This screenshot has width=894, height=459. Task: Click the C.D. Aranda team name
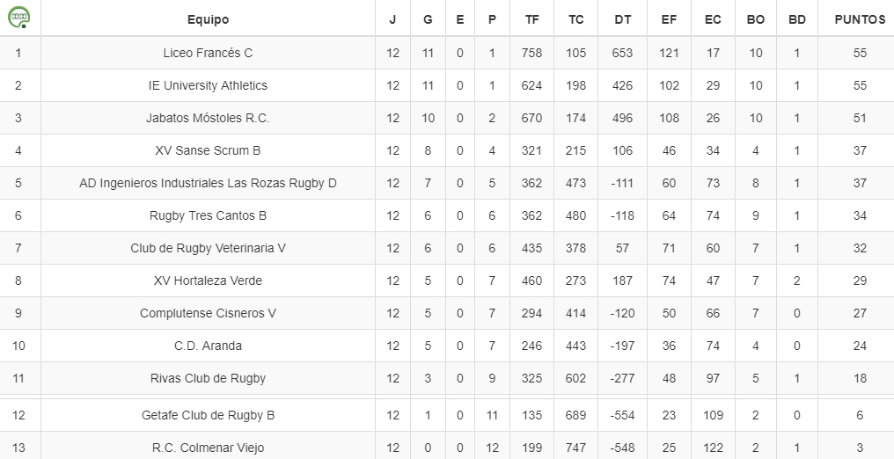(x=209, y=346)
